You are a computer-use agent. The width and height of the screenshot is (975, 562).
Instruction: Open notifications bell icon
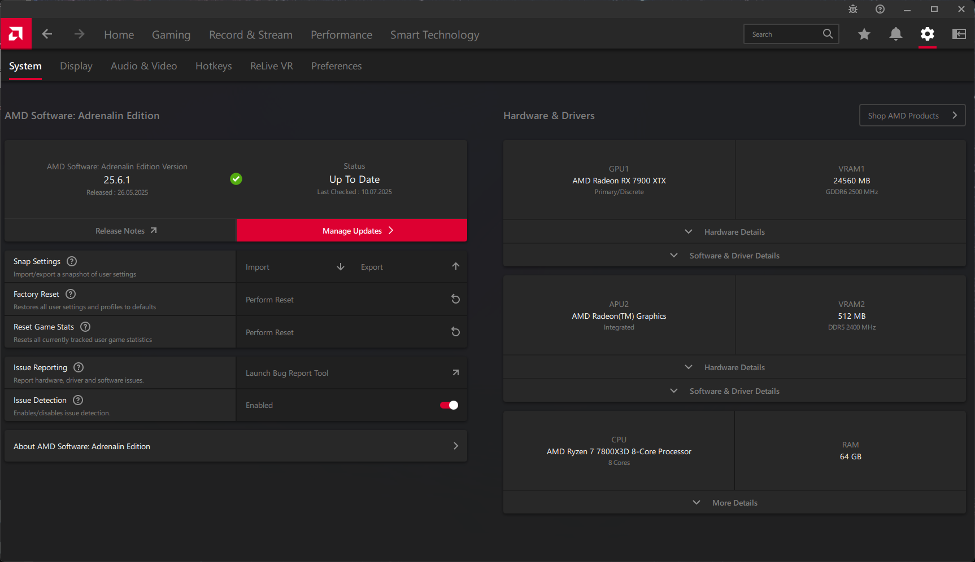(x=895, y=34)
